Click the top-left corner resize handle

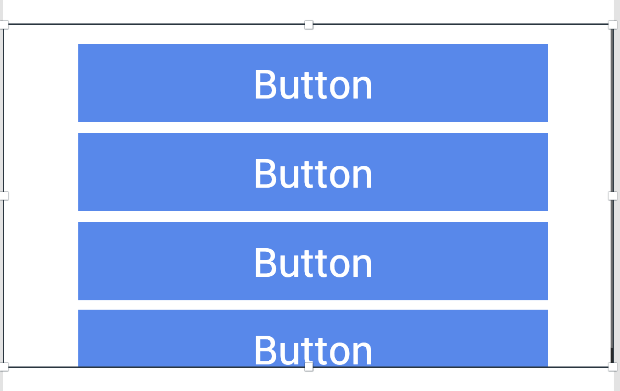[x=4, y=25]
